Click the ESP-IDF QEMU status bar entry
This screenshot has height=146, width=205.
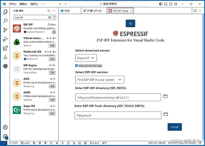(x=157, y=143)
